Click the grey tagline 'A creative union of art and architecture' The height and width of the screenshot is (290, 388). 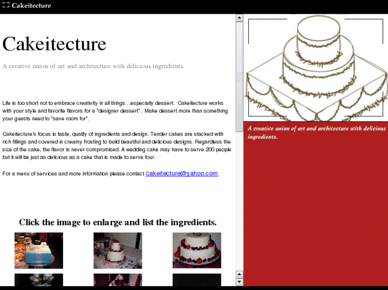93,66
